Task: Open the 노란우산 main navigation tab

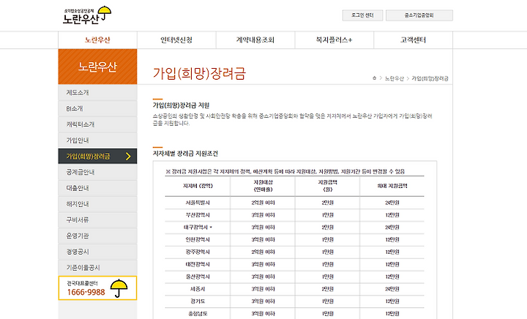Action: [97, 40]
